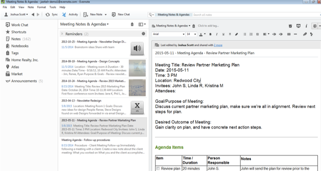Image resolution: width=321 pixels, height=171 pixels.
Task: Check the Review plan checkbox
Action: (x=158, y=168)
